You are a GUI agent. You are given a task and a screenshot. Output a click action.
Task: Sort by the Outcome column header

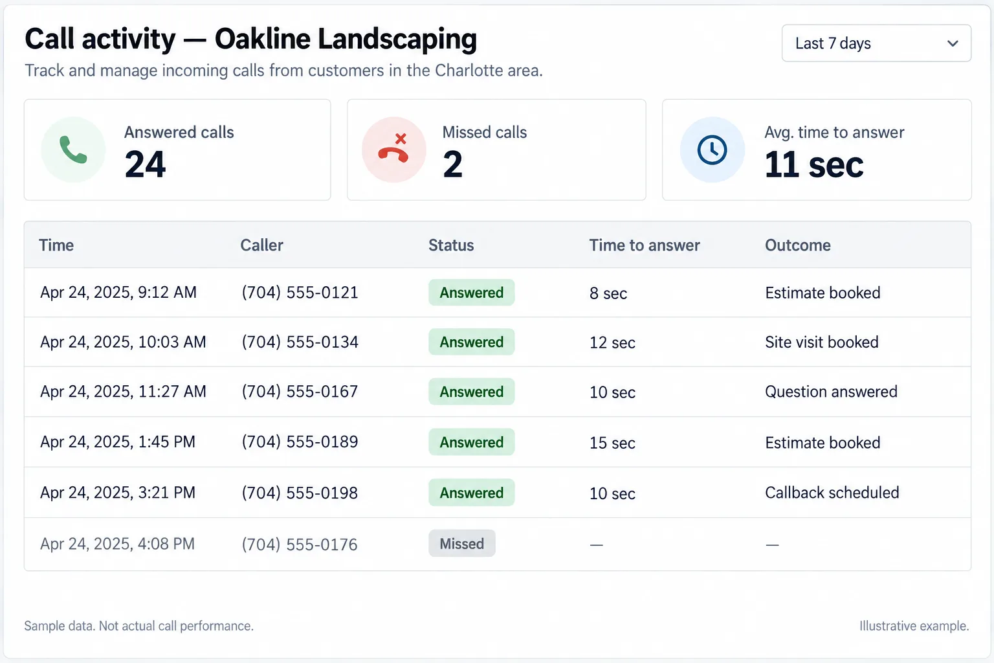coord(798,245)
